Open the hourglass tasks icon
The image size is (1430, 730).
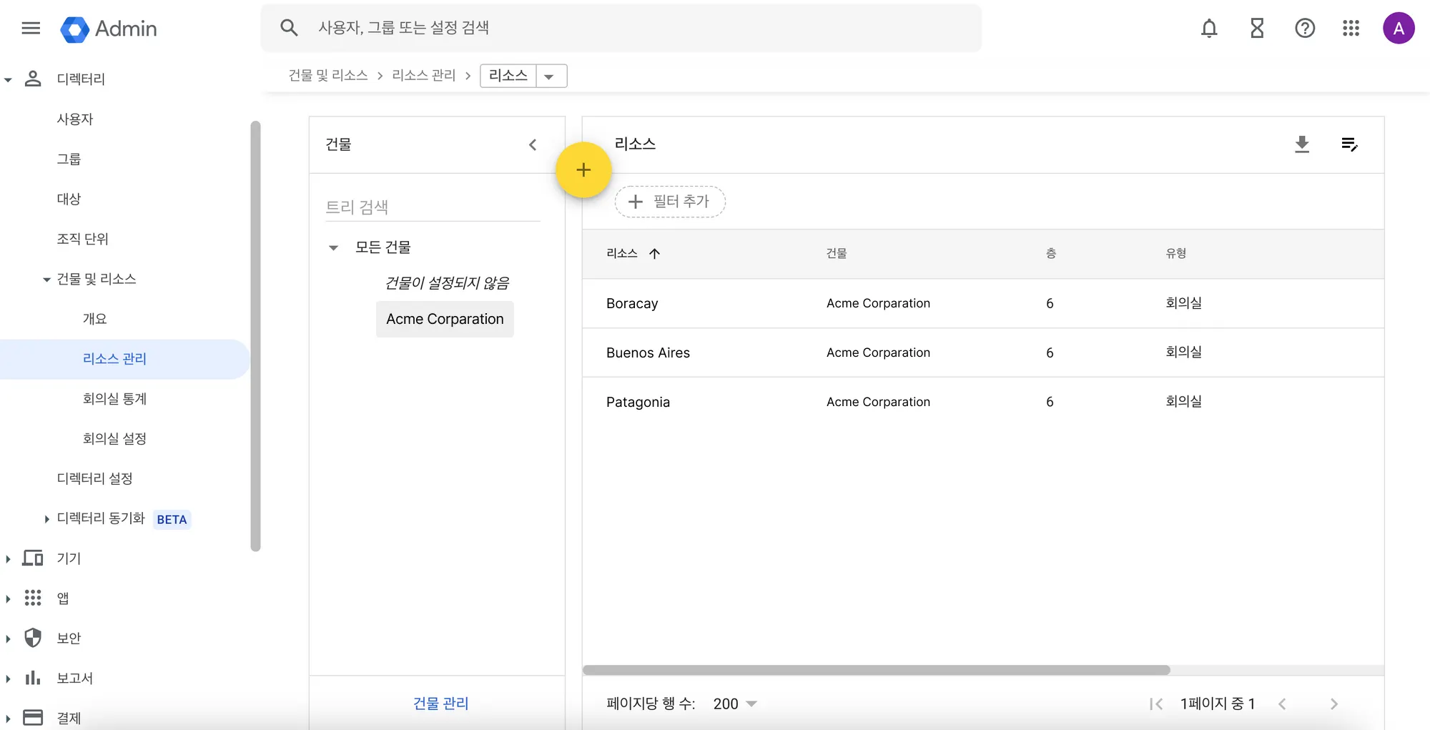1257,29
